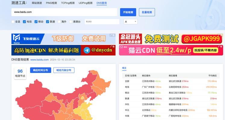Click 广东广州电信 176ms fastest cell

[152, 87]
